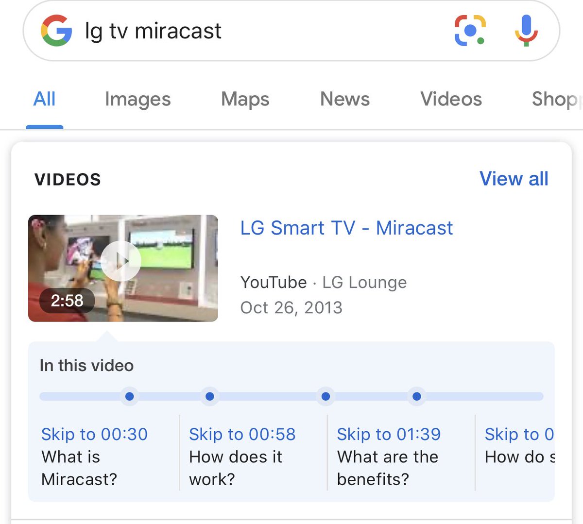Tap 'How does it work?' chapter description
Screen dimensions: 583x524
pos(236,468)
